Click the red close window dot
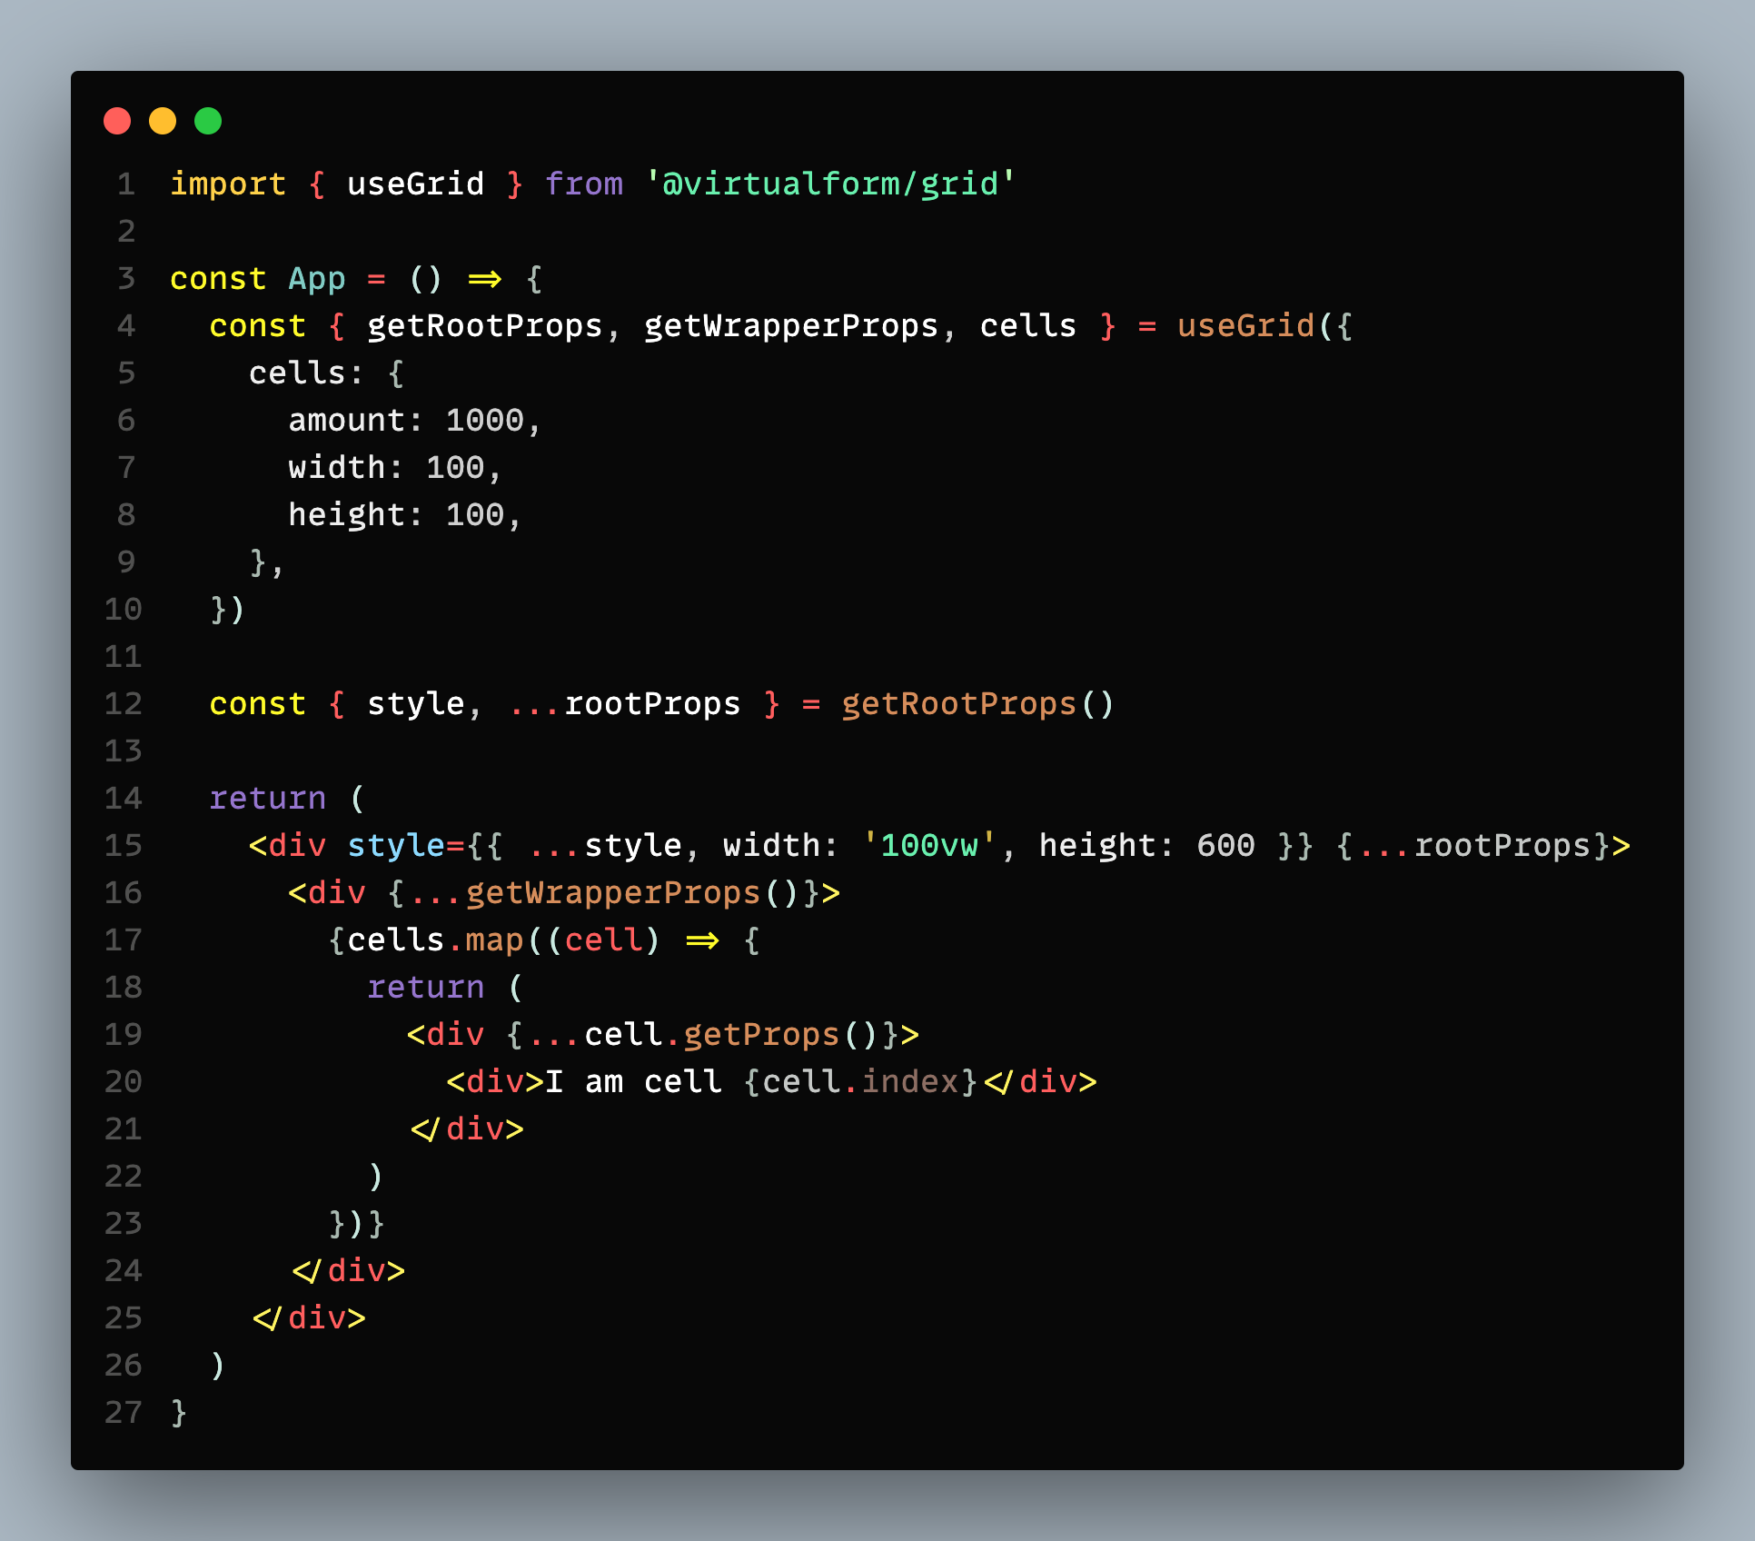 (117, 121)
